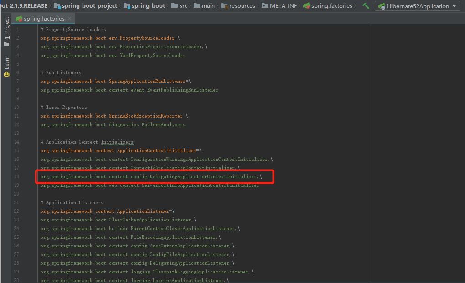Open the Hibernate52Application run configuration dropdown
The image size is (465, 283).
pos(417,6)
